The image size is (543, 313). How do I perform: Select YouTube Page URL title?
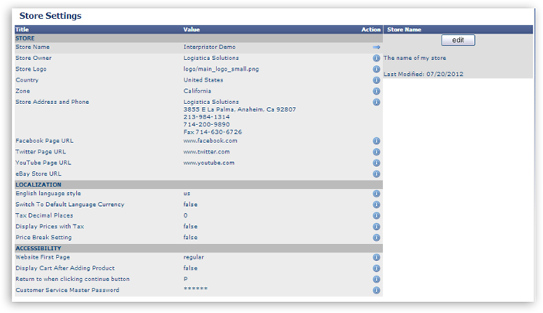[x=43, y=163]
